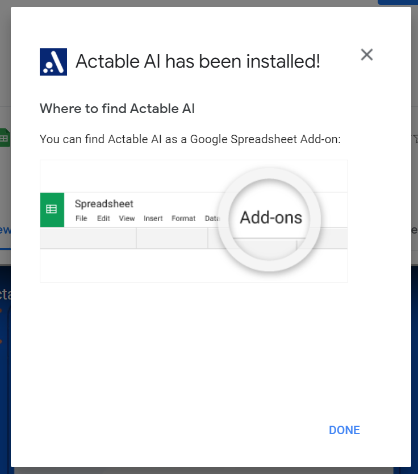Open Insert in the illustrated menu bar
418x474 pixels.
click(x=153, y=218)
